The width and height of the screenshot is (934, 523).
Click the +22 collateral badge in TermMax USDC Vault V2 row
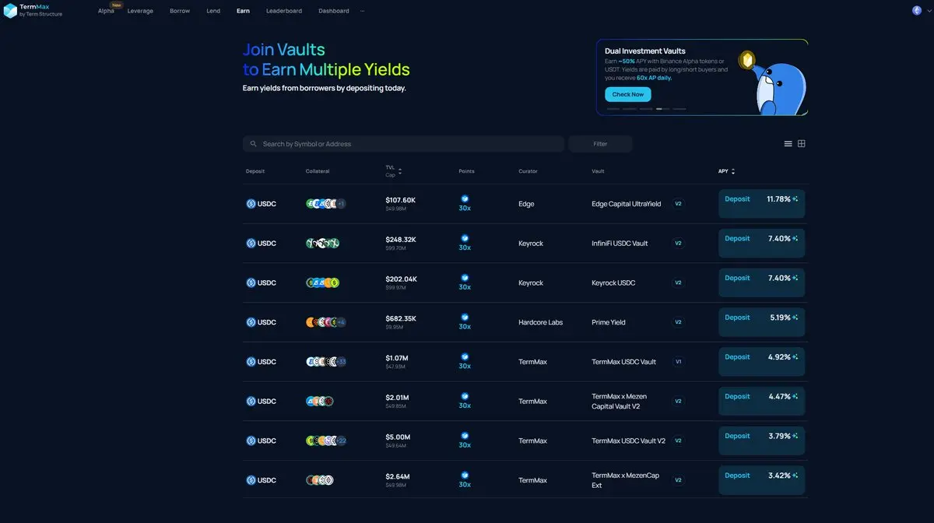click(x=341, y=441)
